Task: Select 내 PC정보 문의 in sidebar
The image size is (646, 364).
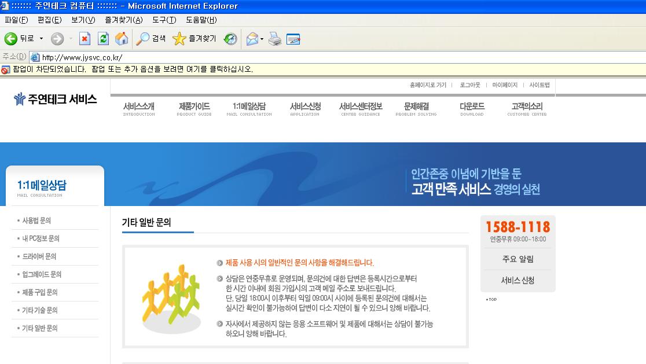Action: coord(41,238)
